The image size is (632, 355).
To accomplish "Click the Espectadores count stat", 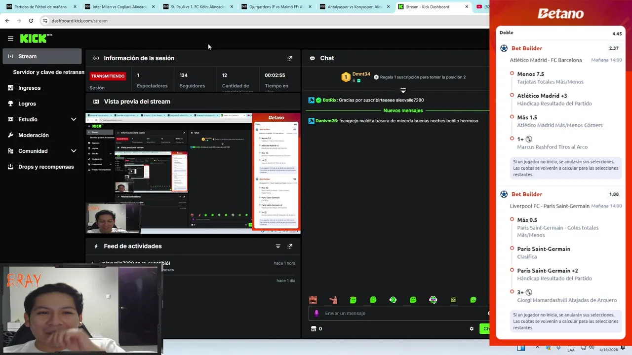I will click(152, 80).
